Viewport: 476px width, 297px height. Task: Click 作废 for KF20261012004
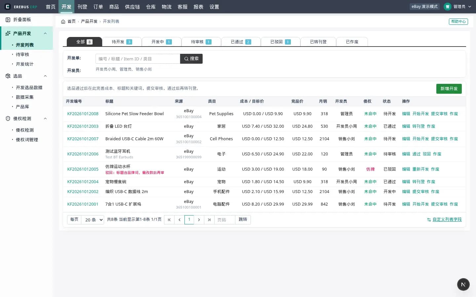[431, 182]
